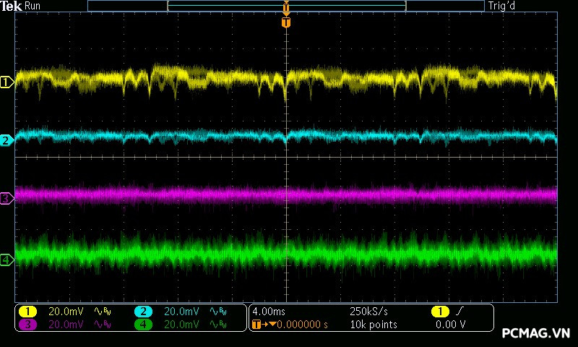The height and width of the screenshot is (347, 578).
Task: Click the 0.000000 s trigger delay readout
Action: click(x=302, y=325)
